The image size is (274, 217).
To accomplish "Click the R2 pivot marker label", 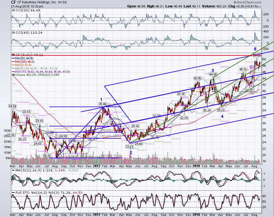I will point(252,67).
